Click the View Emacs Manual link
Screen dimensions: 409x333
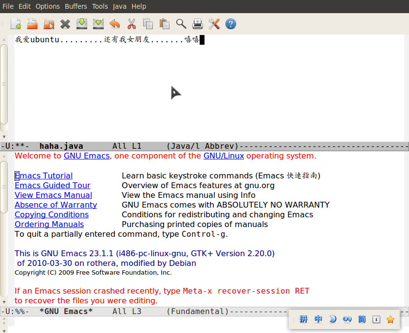click(54, 195)
